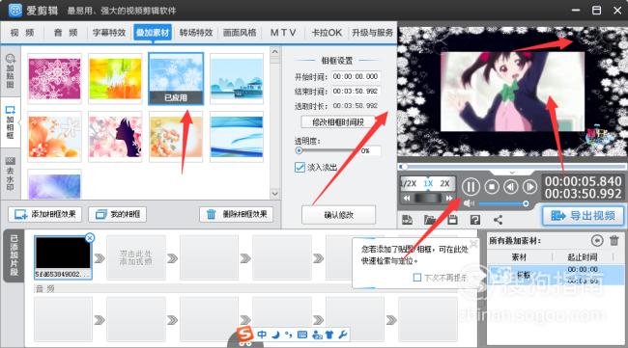
Task: Click the 开始时间 field
Action: [356, 76]
